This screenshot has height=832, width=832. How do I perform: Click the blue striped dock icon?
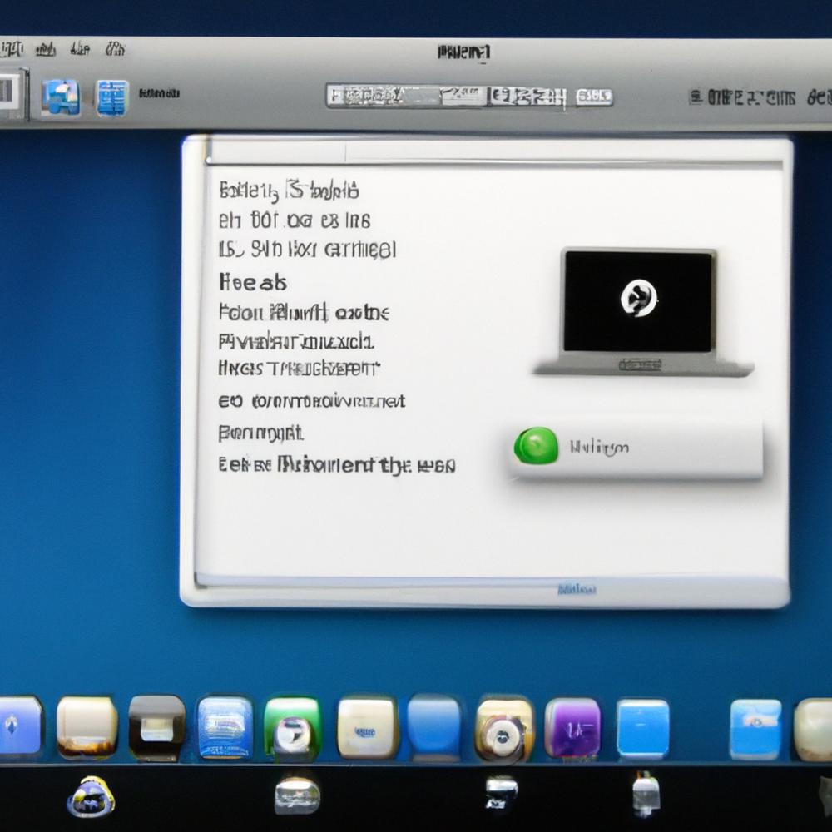pos(225,728)
